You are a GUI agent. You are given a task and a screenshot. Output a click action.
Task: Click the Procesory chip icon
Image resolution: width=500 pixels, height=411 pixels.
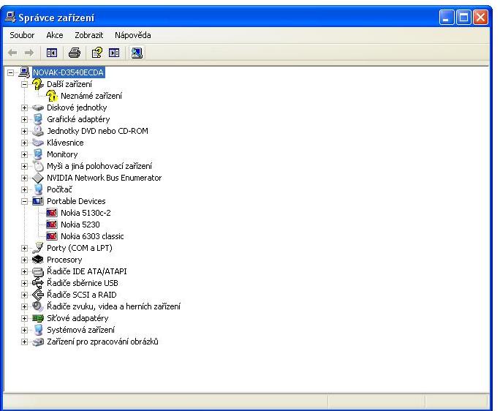38,260
